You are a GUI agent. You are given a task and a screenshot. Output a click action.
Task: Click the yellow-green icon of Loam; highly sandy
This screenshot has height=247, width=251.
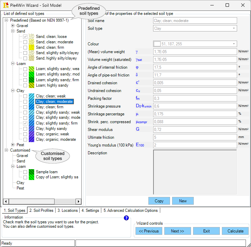[32, 85]
